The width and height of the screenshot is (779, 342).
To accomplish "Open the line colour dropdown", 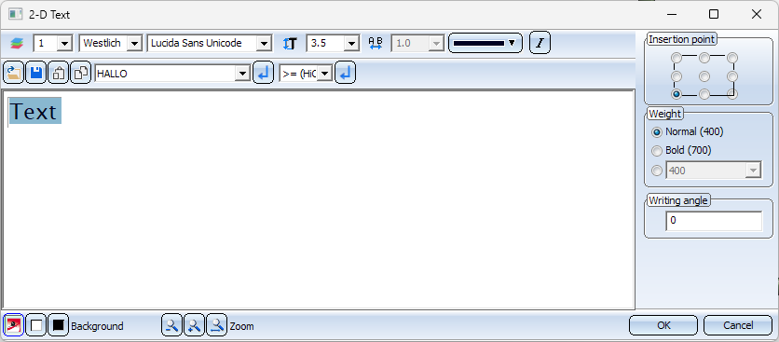I will pyautogui.click(x=485, y=43).
